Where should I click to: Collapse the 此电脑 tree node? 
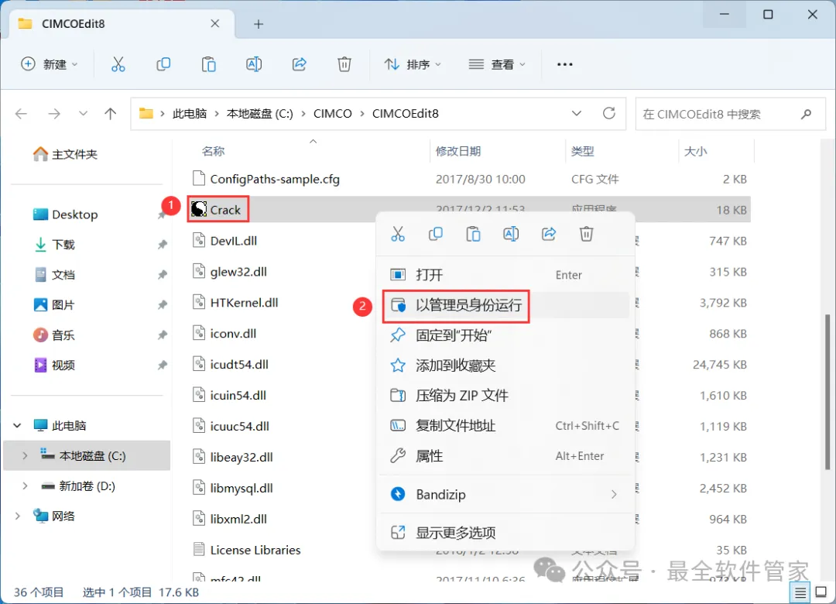click(x=17, y=425)
